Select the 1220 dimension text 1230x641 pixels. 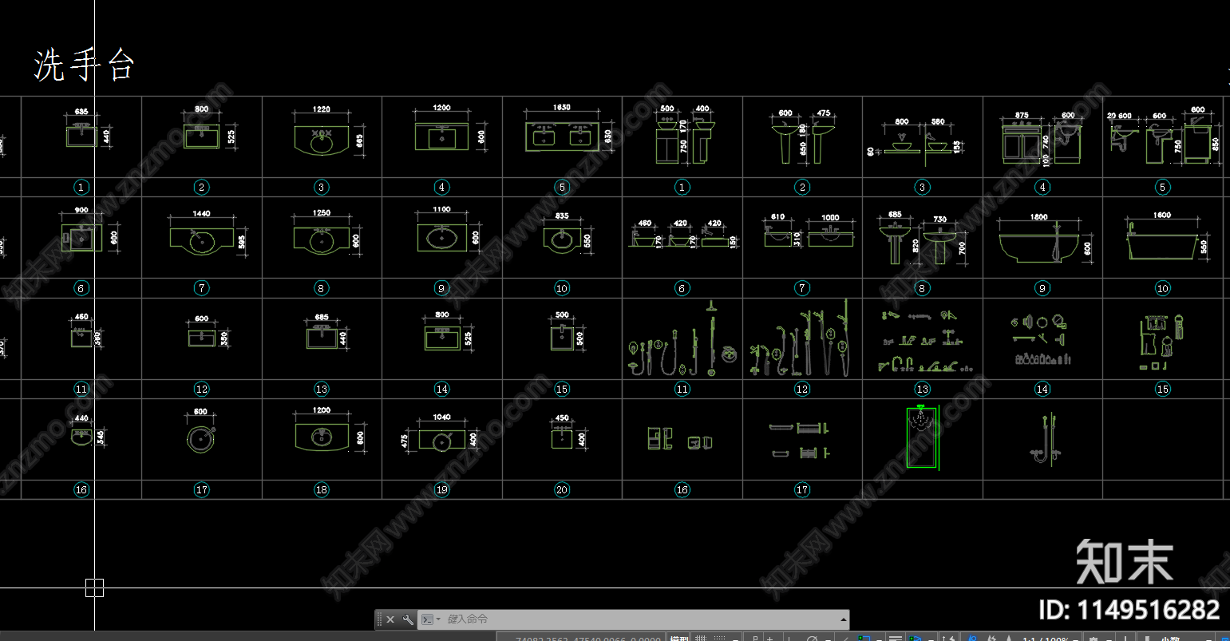pyautogui.click(x=321, y=109)
